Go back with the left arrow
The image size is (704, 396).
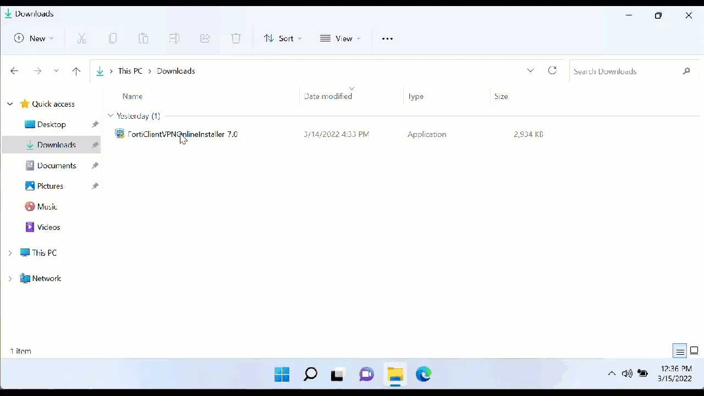pos(14,71)
